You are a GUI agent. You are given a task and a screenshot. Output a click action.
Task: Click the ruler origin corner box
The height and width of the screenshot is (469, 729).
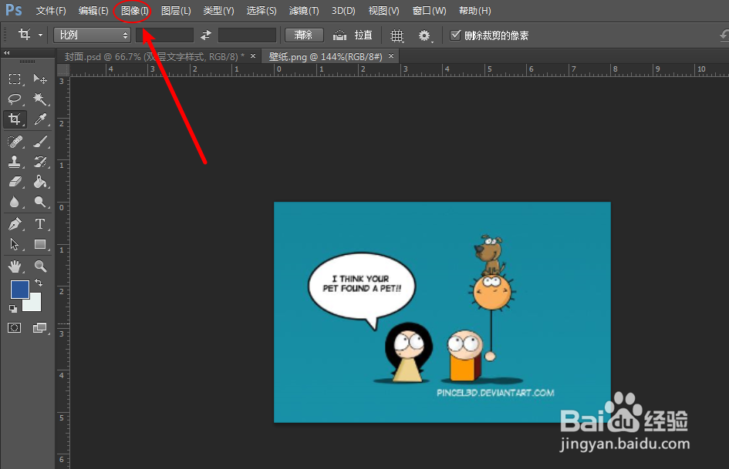pos(63,69)
